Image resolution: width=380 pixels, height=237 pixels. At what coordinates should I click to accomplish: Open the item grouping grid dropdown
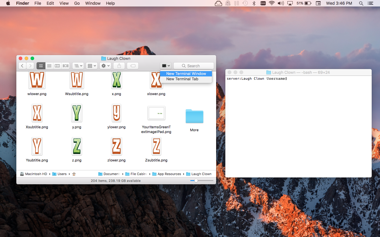[92, 66]
